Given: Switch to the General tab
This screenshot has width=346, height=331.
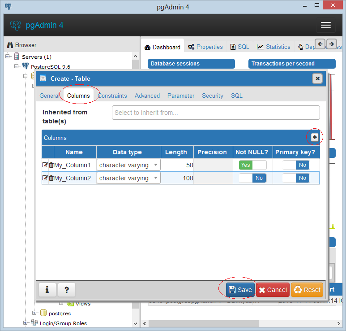Looking at the screenshot, I should 49,96.
